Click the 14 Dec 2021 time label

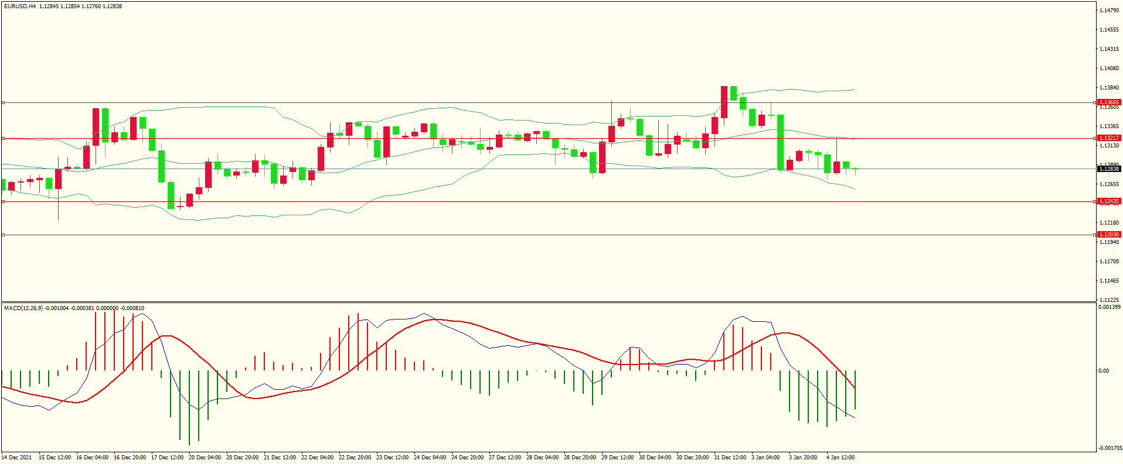tap(17, 458)
